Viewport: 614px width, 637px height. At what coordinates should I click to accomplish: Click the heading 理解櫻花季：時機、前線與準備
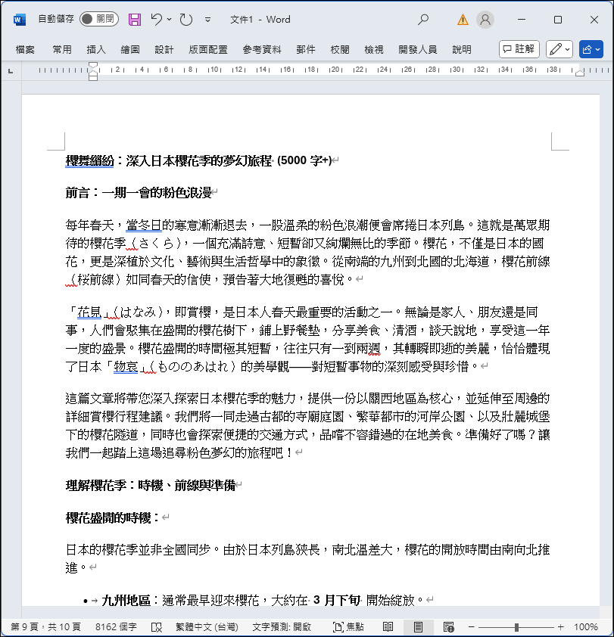(x=151, y=485)
